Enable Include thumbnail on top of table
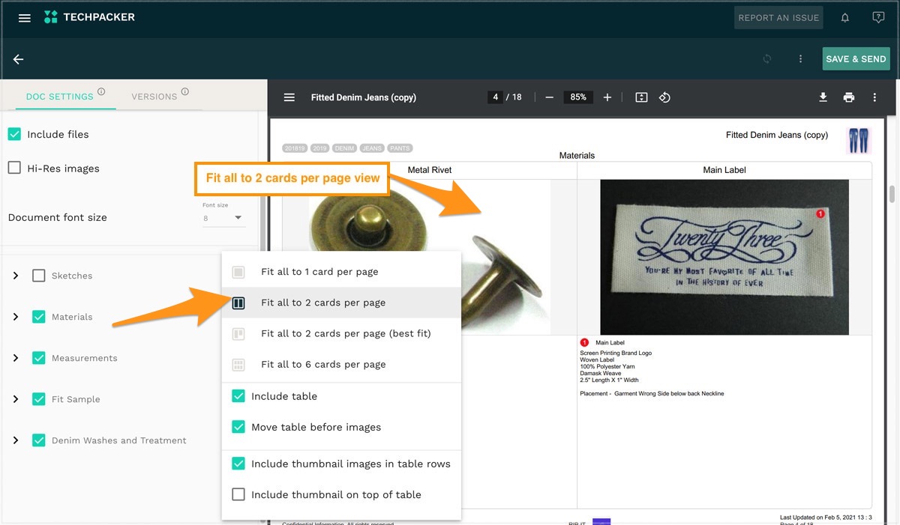 pos(238,494)
